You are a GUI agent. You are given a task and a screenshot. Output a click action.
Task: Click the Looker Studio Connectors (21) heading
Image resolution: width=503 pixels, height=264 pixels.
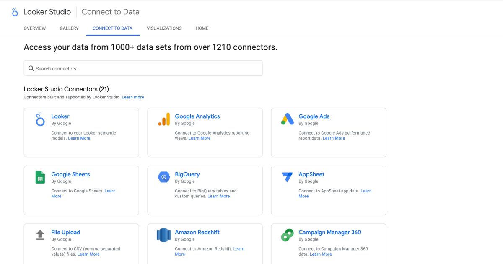point(66,89)
